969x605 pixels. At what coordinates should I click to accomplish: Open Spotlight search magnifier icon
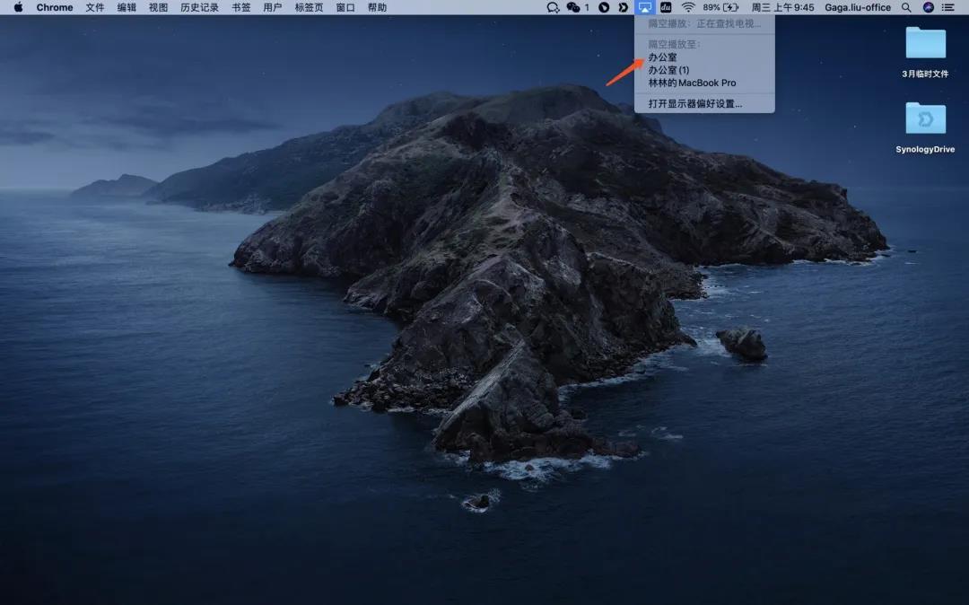pyautogui.click(x=906, y=7)
